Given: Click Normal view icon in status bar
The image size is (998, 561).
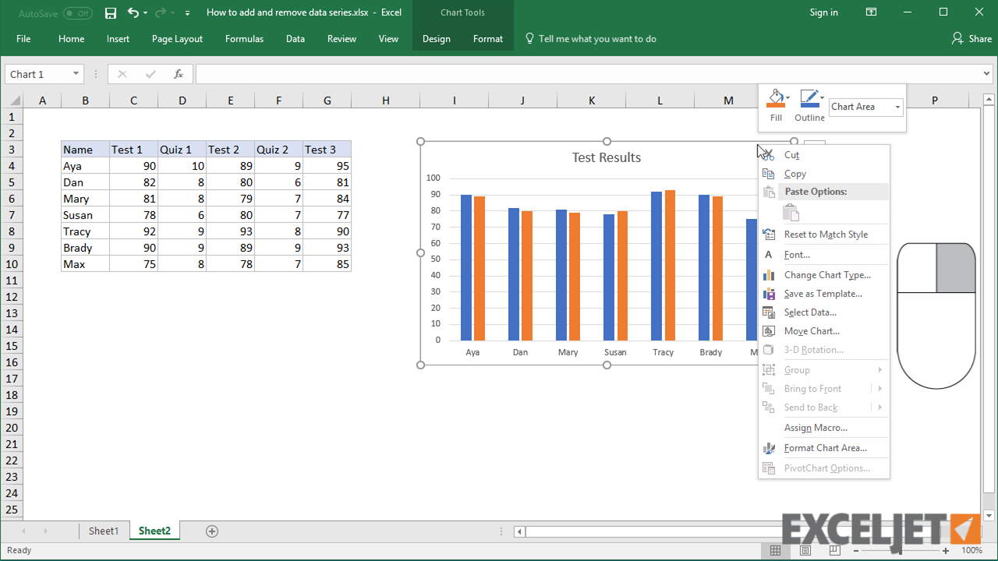Looking at the screenshot, I should pyautogui.click(x=775, y=550).
